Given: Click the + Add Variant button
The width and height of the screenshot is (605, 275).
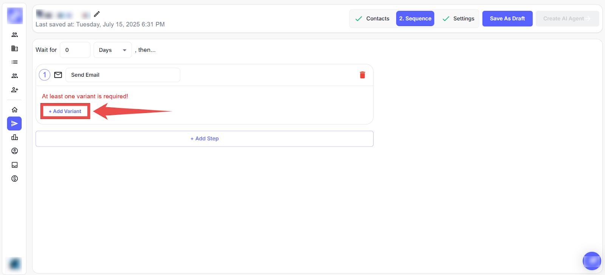Looking at the screenshot, I should tap(65, 111).
